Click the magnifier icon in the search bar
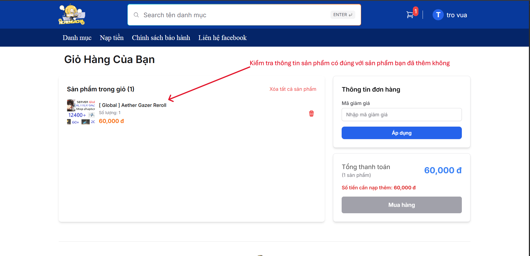Viewport: 530px width, 256px height. coord(136,15)
